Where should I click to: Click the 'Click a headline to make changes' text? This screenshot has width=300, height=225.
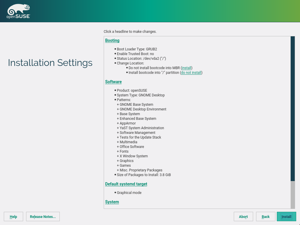tap(130, 32)
